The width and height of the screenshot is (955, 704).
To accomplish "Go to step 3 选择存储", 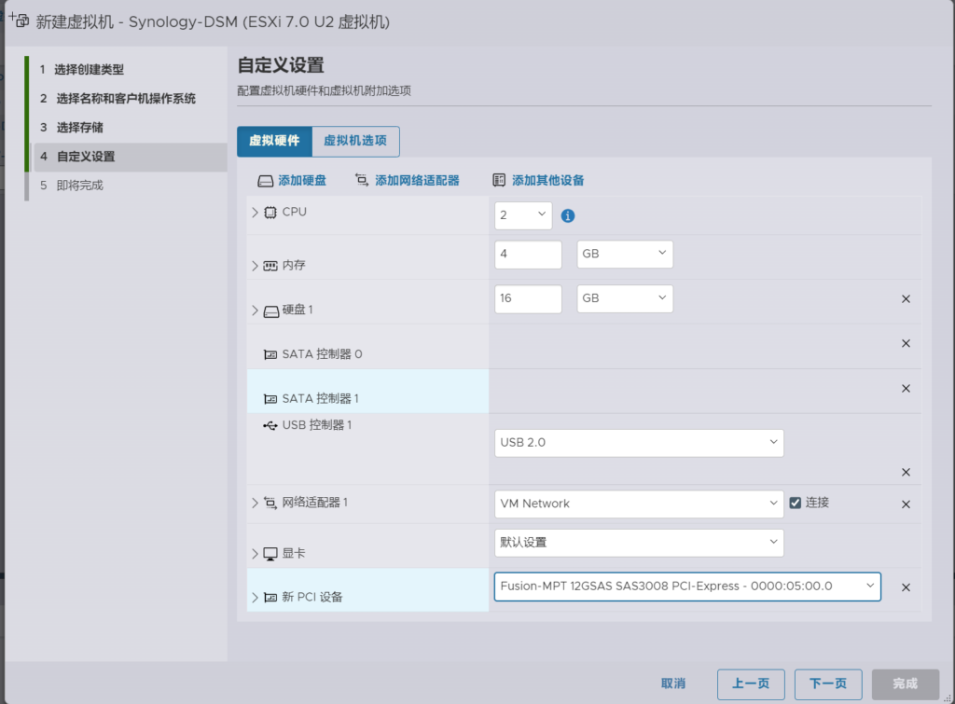I will (80, 128).
